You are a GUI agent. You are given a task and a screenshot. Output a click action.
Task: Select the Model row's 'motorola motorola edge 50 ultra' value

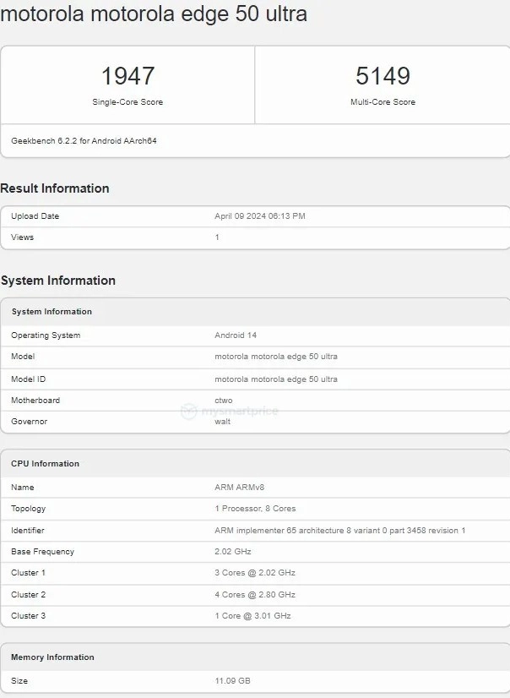(276, 356)
